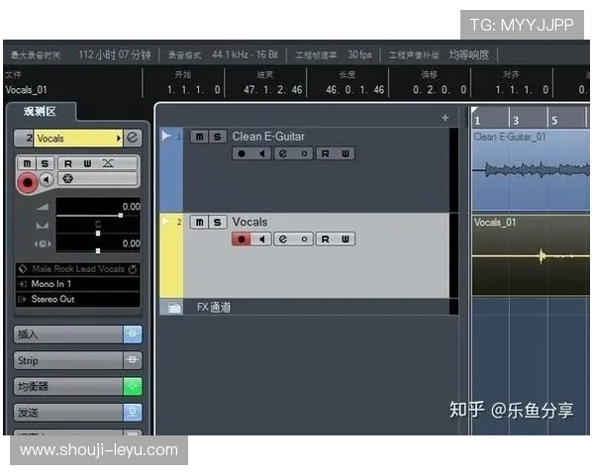594x475 pixels.
Task: Enable write automation on Clean E-Guitar track
Action: coord(345,153)
